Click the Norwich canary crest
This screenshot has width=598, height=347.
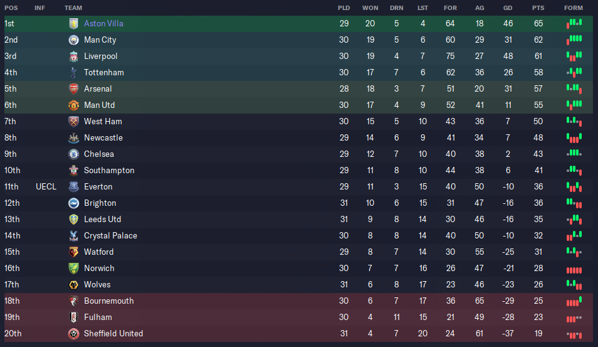[x=73, y=269]
